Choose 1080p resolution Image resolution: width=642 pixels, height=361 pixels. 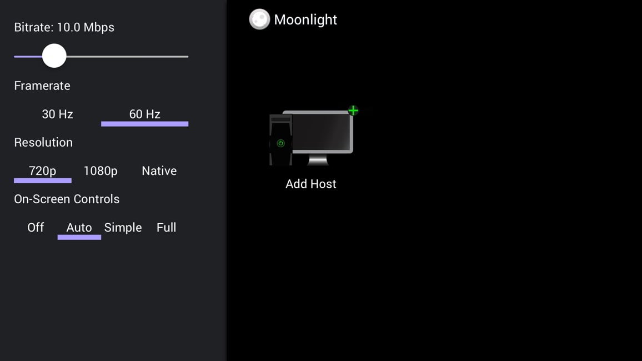(101, 171)
